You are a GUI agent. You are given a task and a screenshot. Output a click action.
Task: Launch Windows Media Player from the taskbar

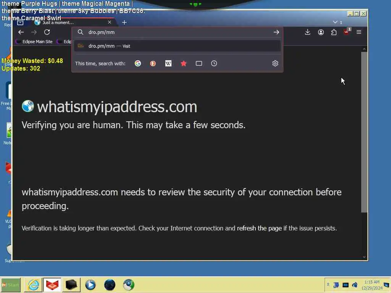tap(90, 285)
